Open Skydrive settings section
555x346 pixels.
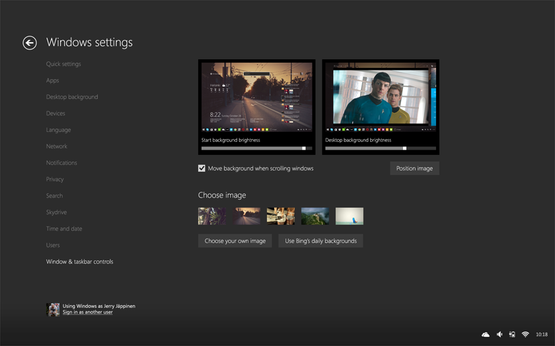56,212
